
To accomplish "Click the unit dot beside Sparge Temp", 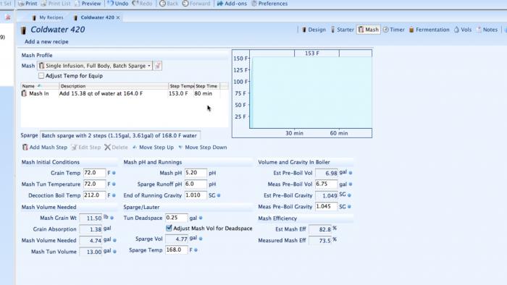I will tap(196, 250).
